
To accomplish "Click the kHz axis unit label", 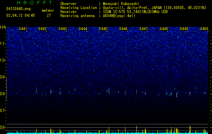I will pyautogui.click(x=3, y=27).
